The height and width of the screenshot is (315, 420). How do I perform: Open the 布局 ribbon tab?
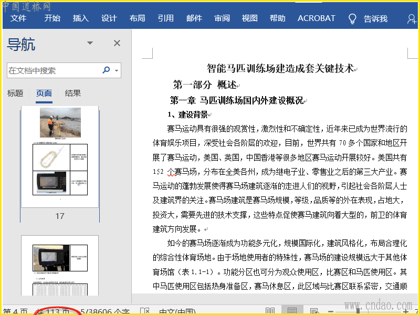[138, 18]
